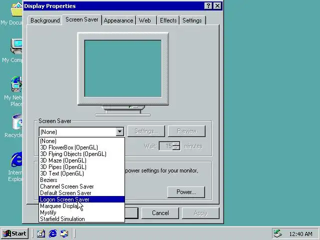320x240 pixels.
Task: Close the Display Properties dialog
Action: (x=217, y=6)
